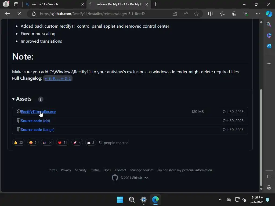The height and width of the screenshot is (206, 275).
Task: Open the tab actions menu icon
Action: (x=16, y=4)
